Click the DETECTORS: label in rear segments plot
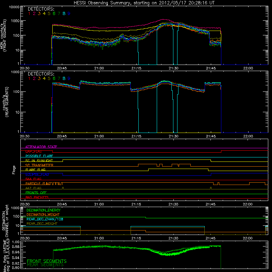The width and height of the screenshot is (272, 272). 41,74
